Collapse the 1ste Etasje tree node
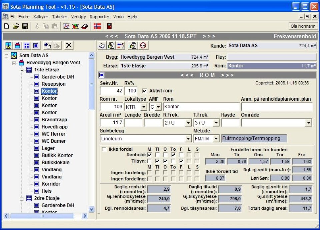320x230 pixels. point(21,70)
